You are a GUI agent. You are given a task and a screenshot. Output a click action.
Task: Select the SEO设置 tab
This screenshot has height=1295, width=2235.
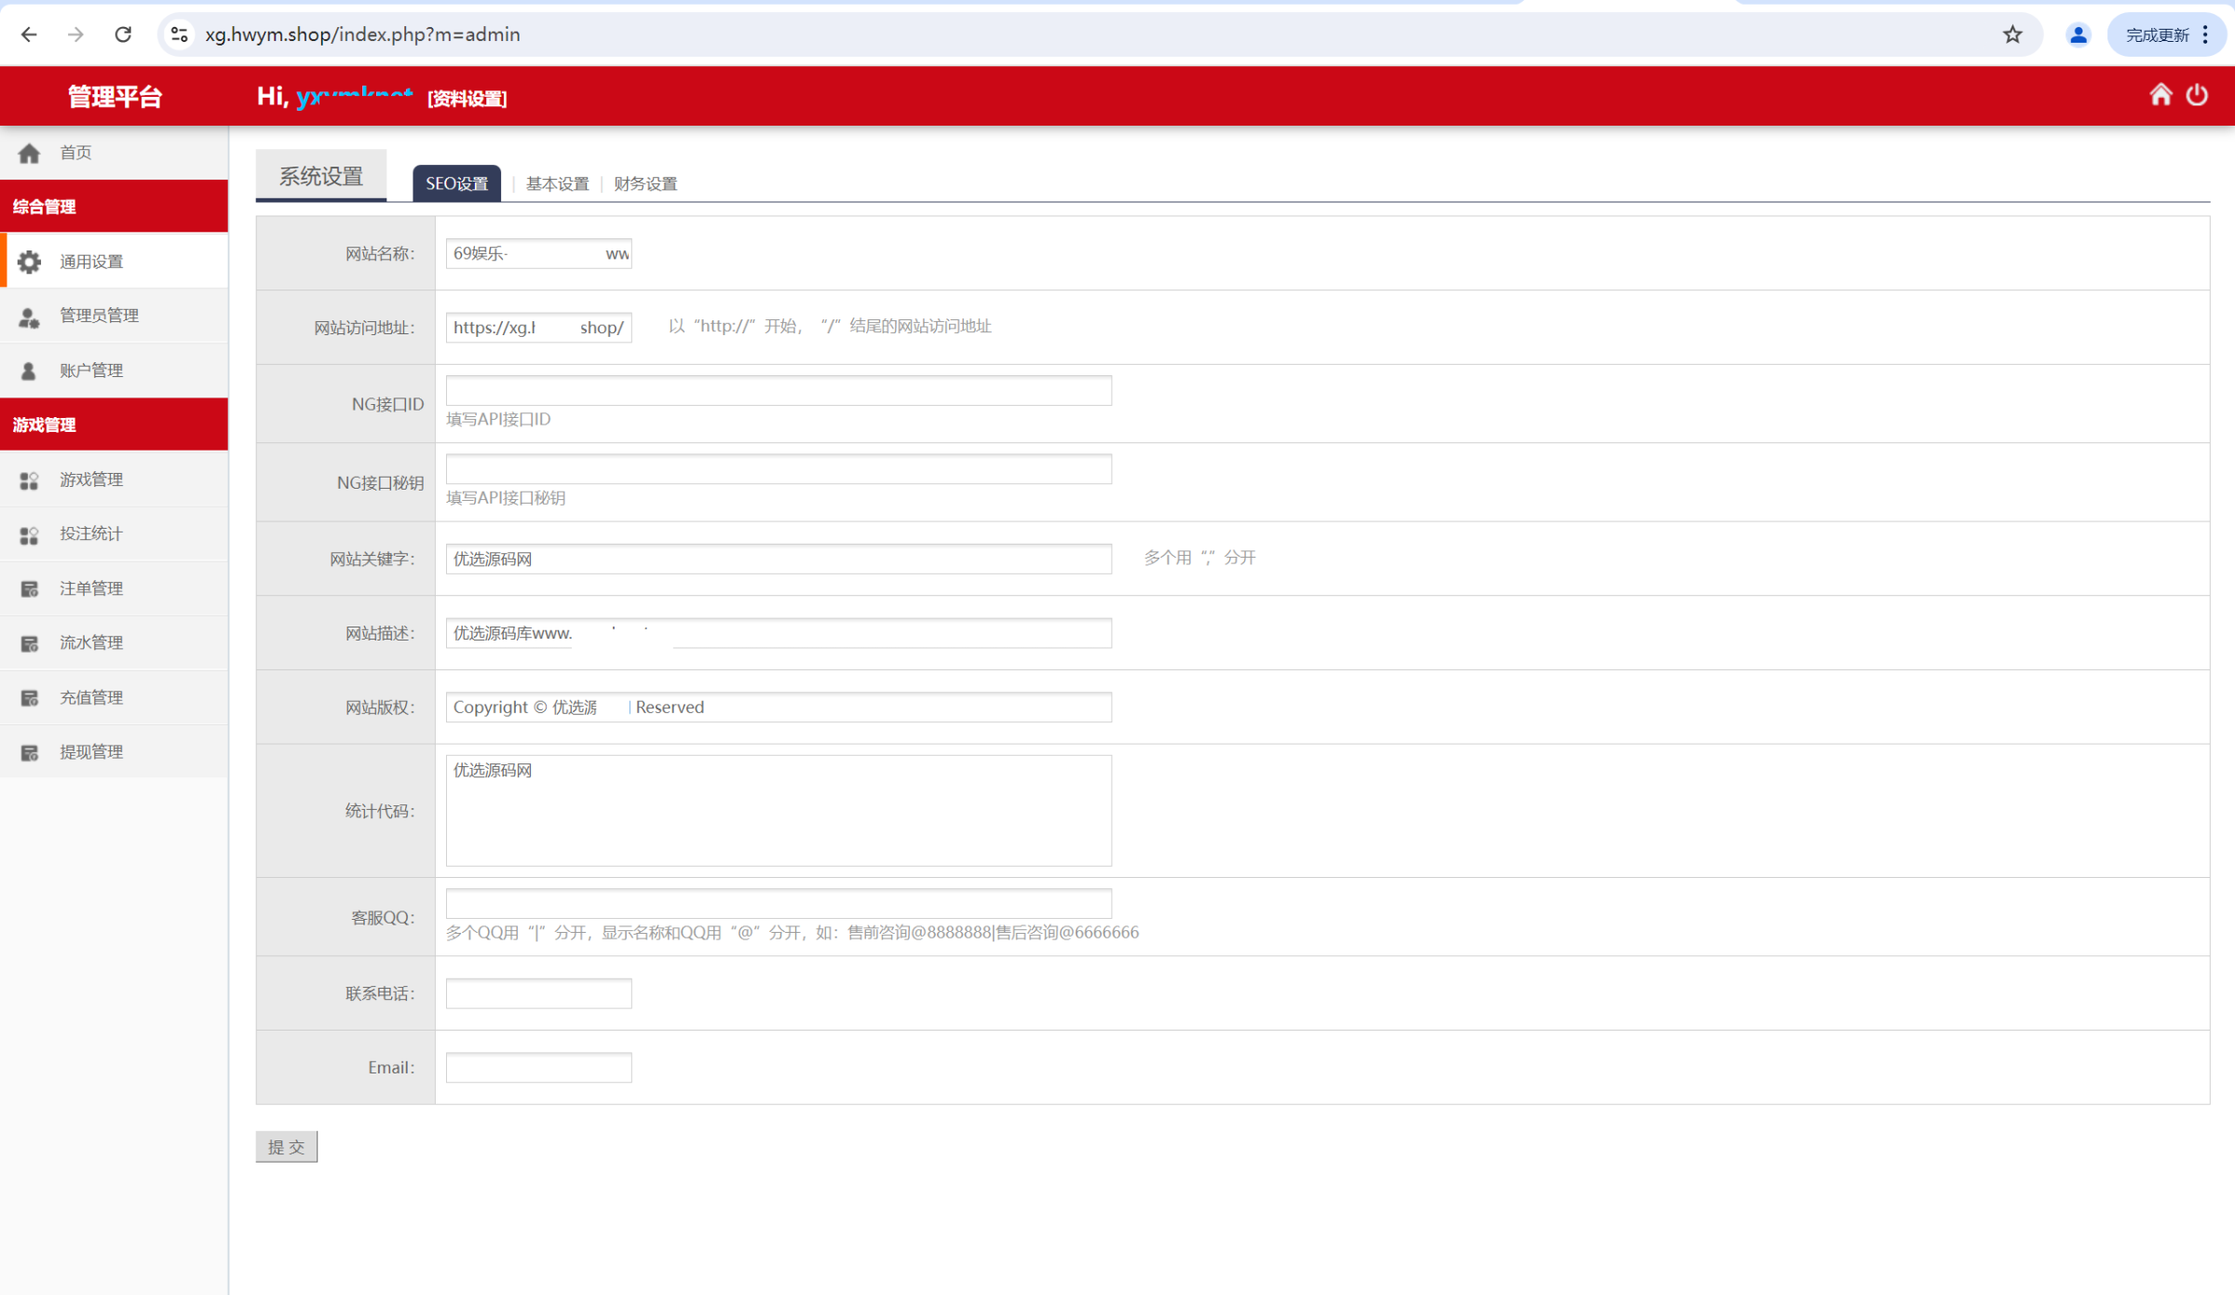pos(456,183)
